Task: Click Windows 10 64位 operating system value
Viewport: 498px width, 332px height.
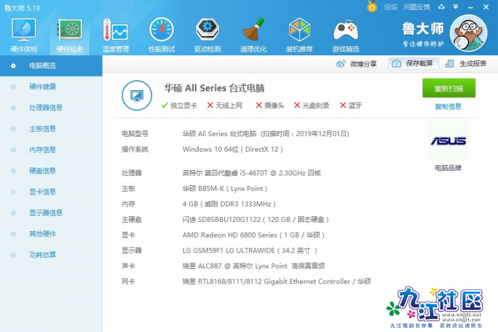Action: click(x=232, y=149)
